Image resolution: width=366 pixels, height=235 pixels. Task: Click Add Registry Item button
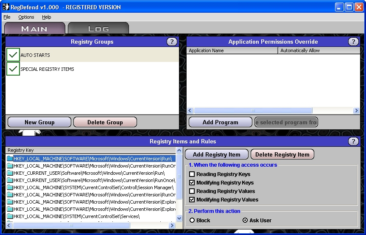pyautogui.click(x=217, y=154)
